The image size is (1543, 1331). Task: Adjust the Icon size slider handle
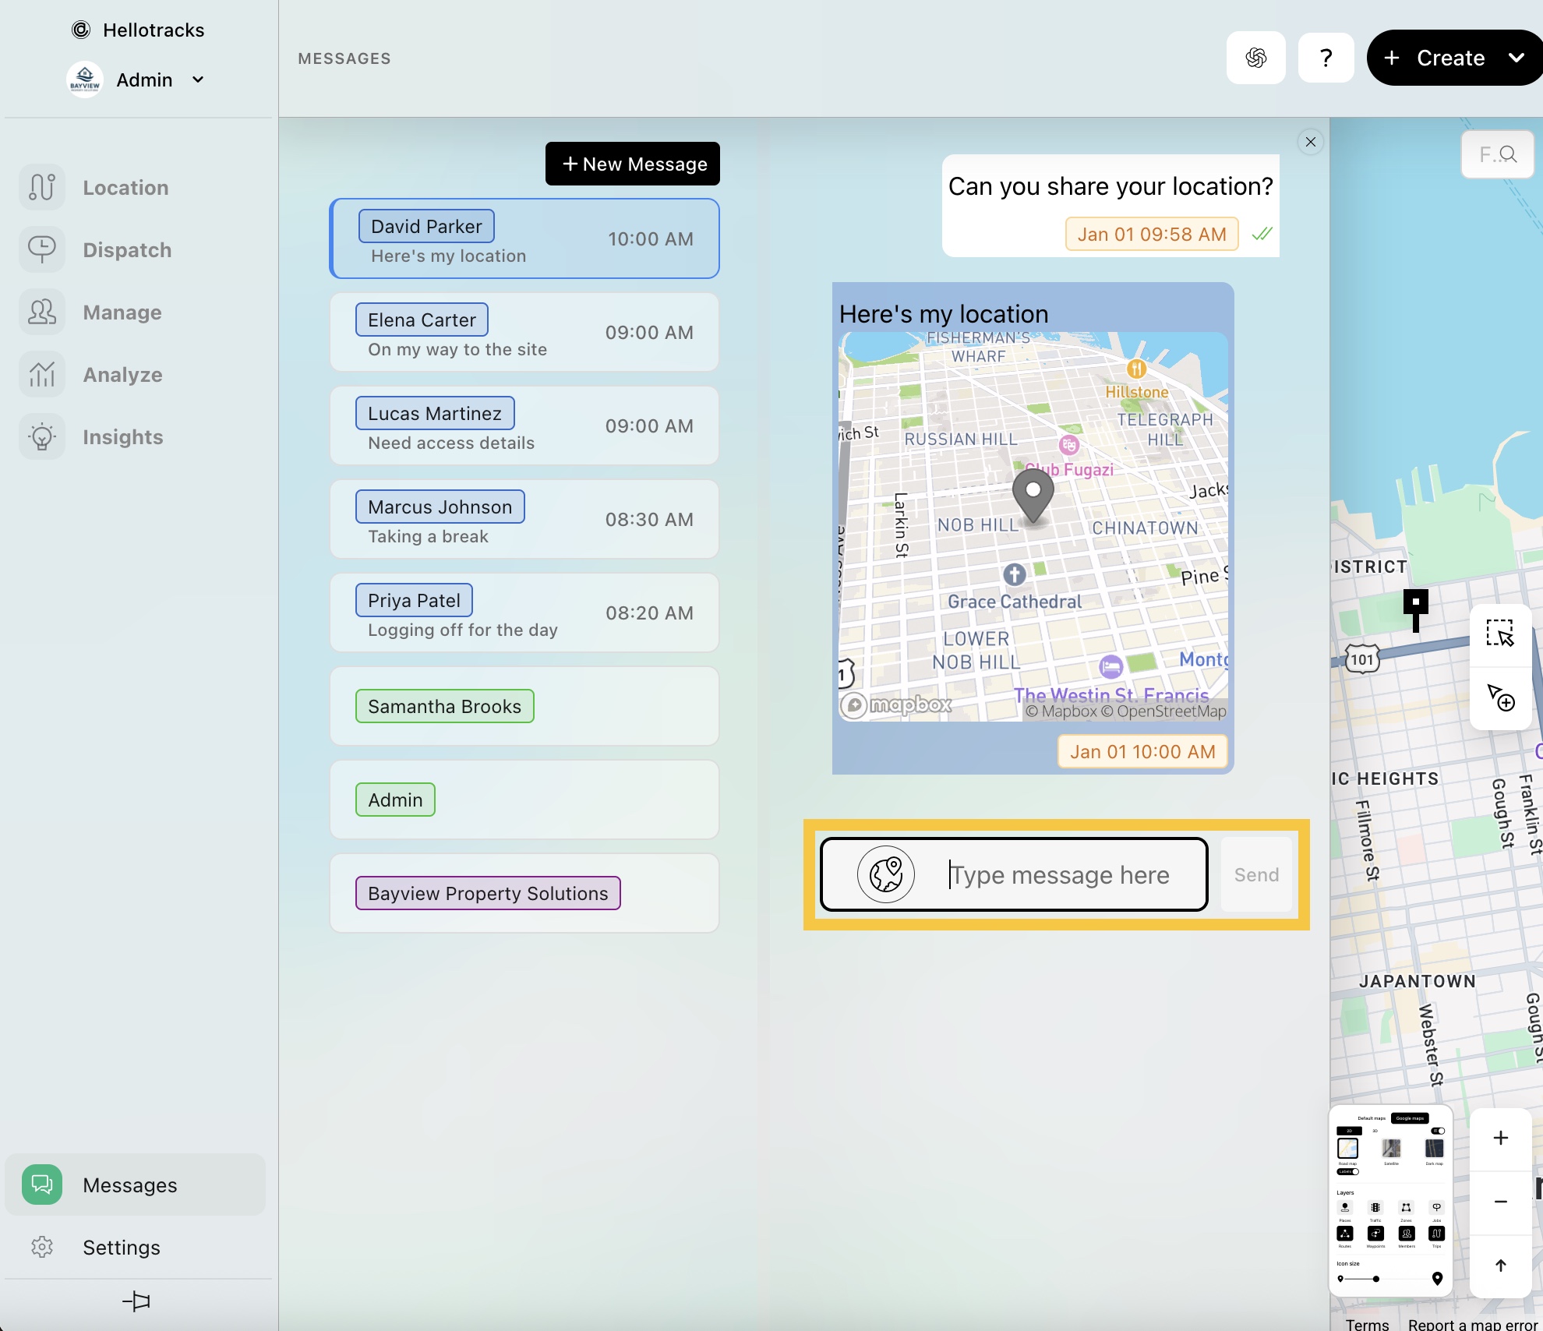1376,1279
